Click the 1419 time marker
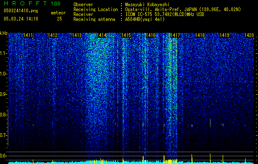Image resolution: width=258 pixels, height=164 pixels. (225, 35)
